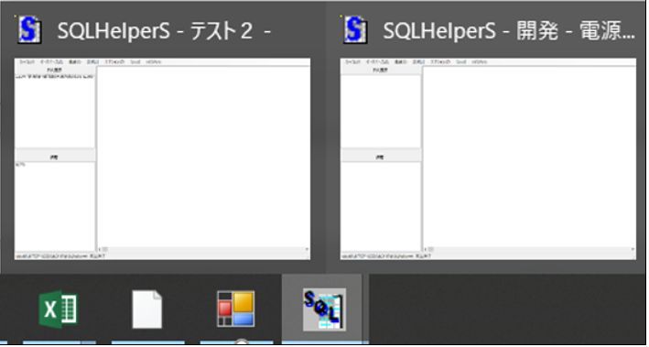Screen dimensions: 649x347
Task: Open the blank document taskbar icon
Action: [x=147, y=309]
